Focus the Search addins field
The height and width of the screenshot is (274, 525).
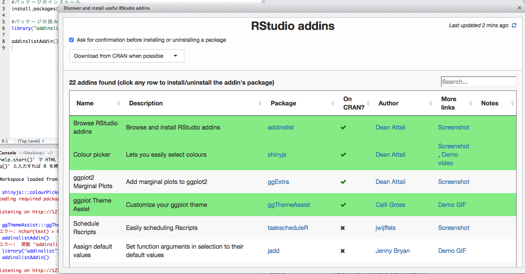(479, 82)
